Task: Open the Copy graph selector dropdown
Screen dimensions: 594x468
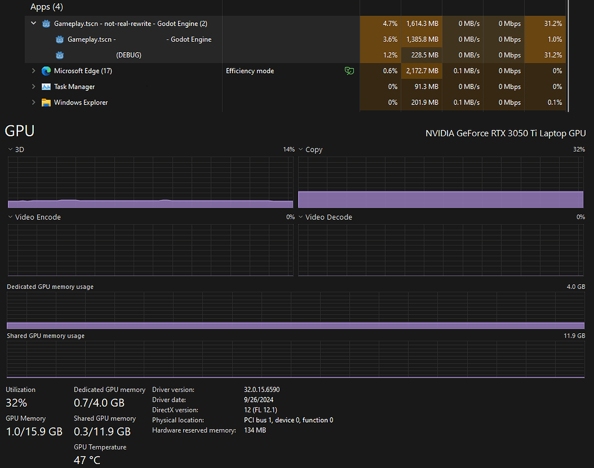Action: (300, 149)
